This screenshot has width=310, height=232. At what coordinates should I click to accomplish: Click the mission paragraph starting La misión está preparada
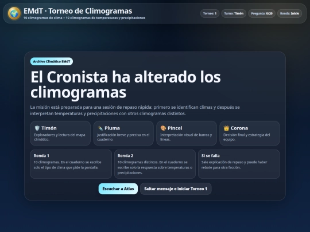(135, 111)
